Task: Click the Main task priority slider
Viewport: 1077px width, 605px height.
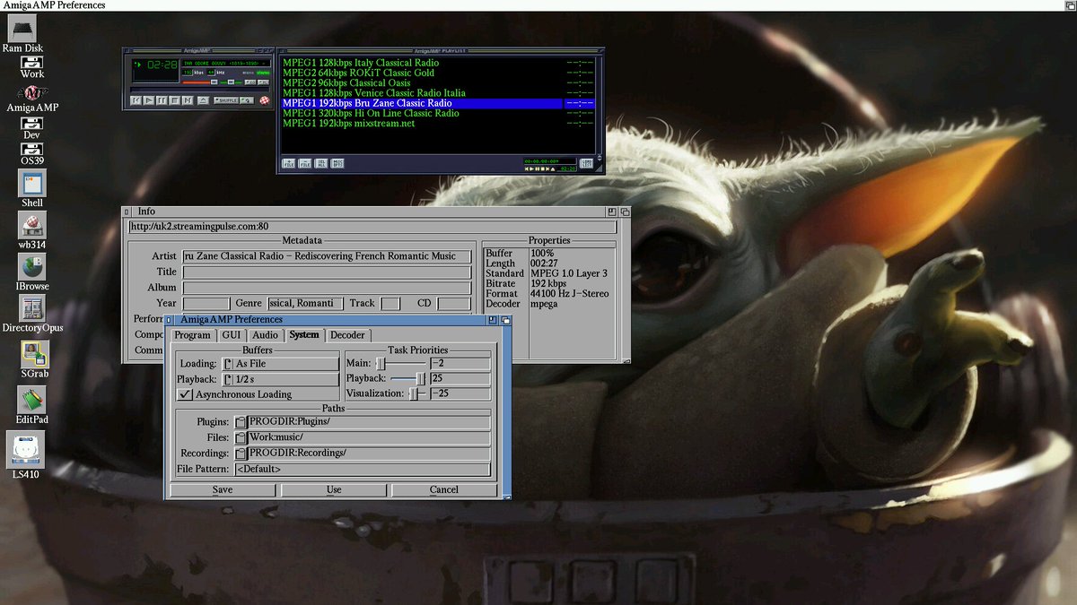Action: tap(401, 363)
